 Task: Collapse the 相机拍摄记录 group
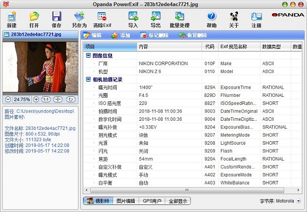point(88,79)
